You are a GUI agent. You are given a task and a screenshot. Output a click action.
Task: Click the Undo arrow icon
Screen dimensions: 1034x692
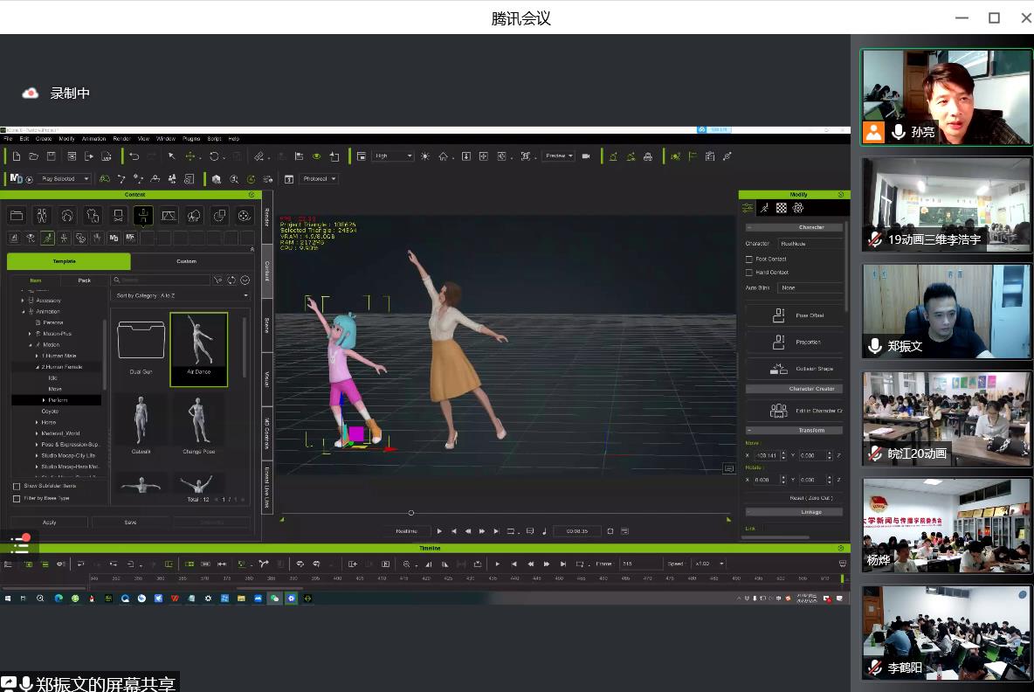coord(134,156)
